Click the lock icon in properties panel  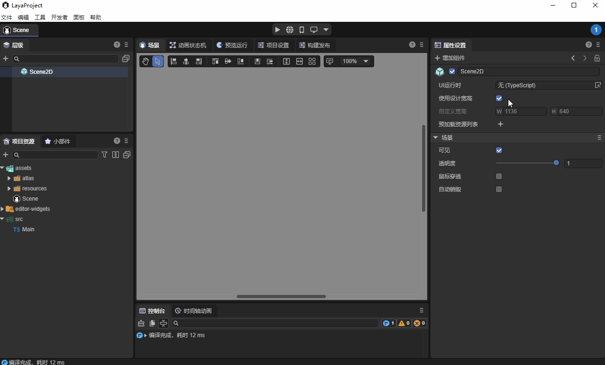tap(597, 58)
